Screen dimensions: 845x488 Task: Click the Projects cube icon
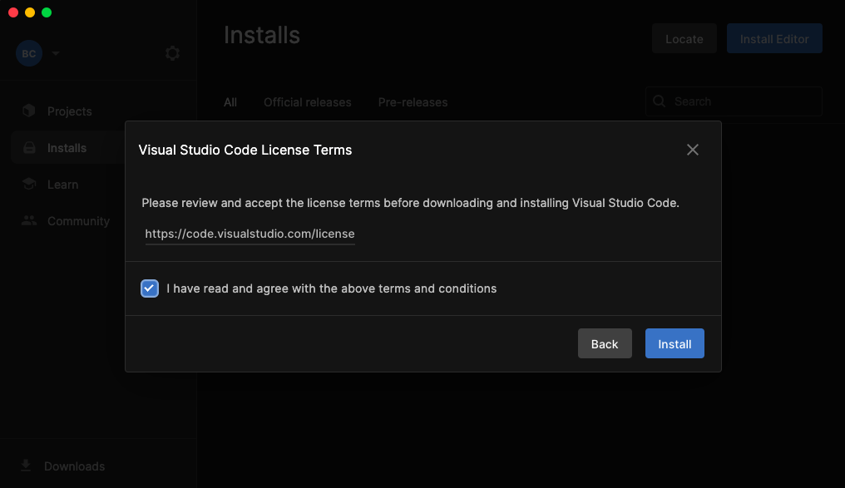pos(29,111)
